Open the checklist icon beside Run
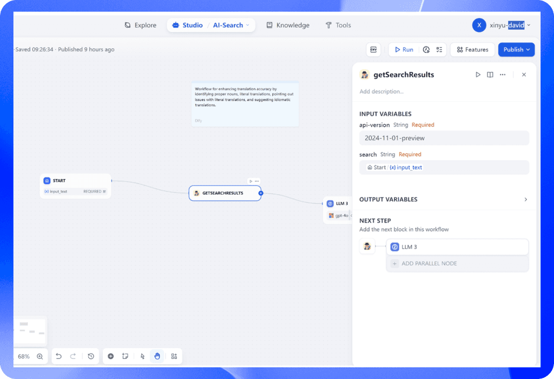The height and width of the screenshot is (379, 554). pos(440,49)
